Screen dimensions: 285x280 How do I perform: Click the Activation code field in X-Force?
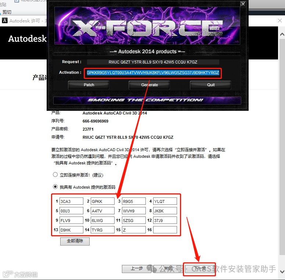(153, 73)
